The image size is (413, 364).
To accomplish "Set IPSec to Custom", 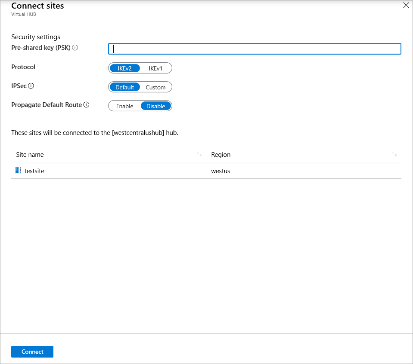I will (x=155, y=87).
